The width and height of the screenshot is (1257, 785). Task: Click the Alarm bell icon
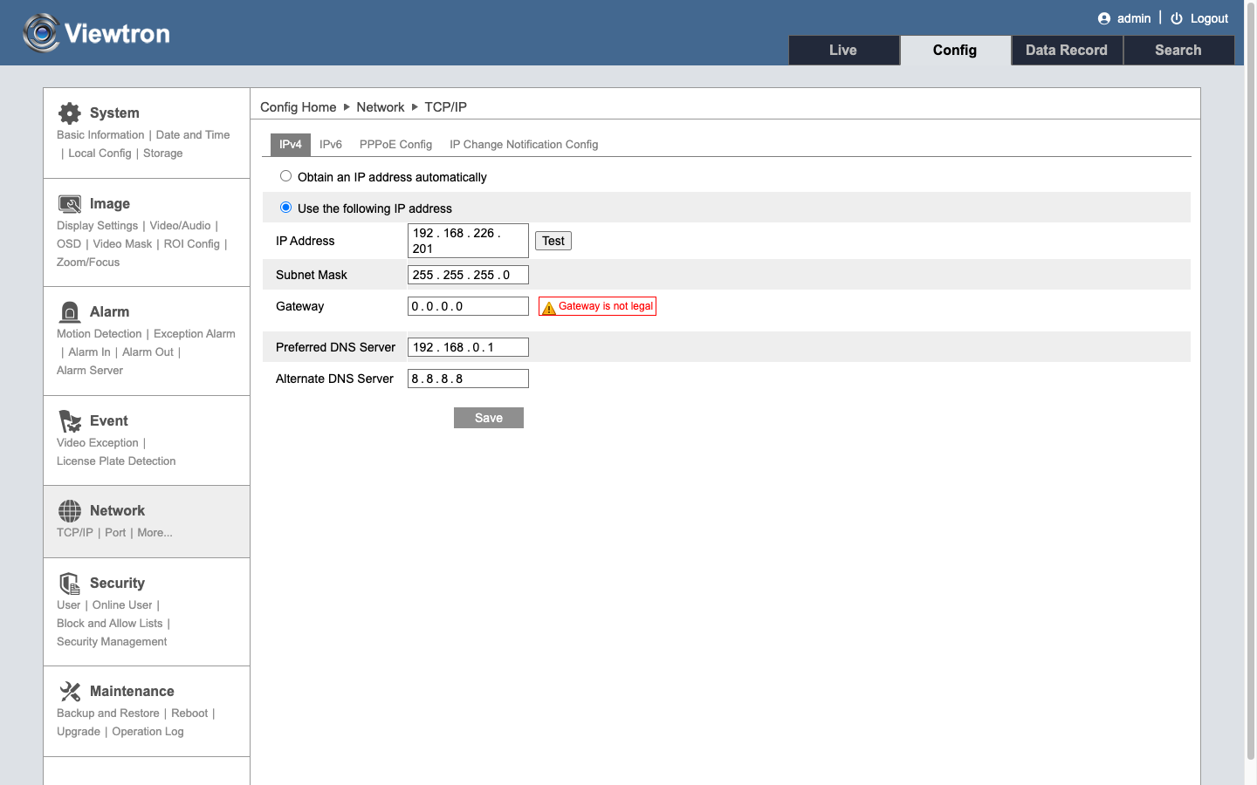click(70, 312)
